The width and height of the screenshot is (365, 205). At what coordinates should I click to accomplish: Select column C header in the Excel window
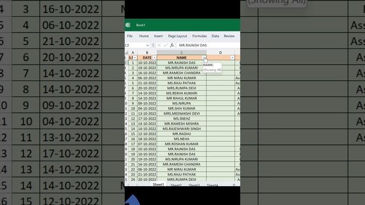pyautogui.click(x=181, y=53)
